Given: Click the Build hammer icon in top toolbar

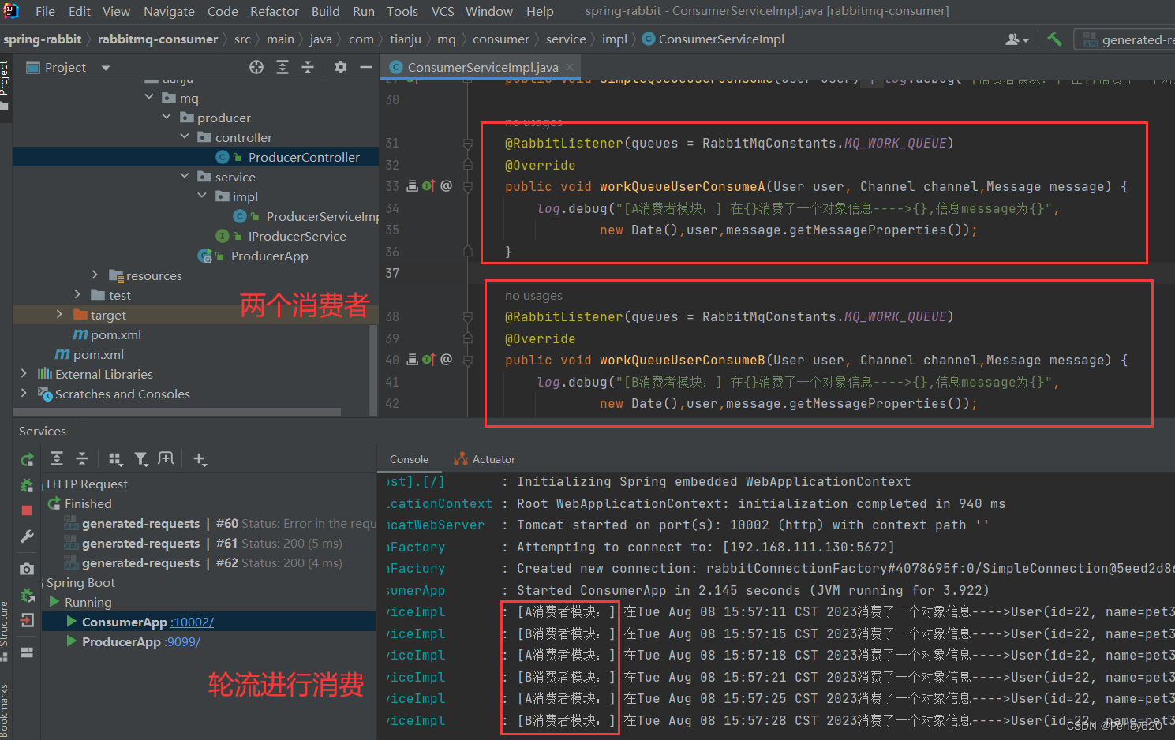Looking at the screenshot, I should (1054, 39).
